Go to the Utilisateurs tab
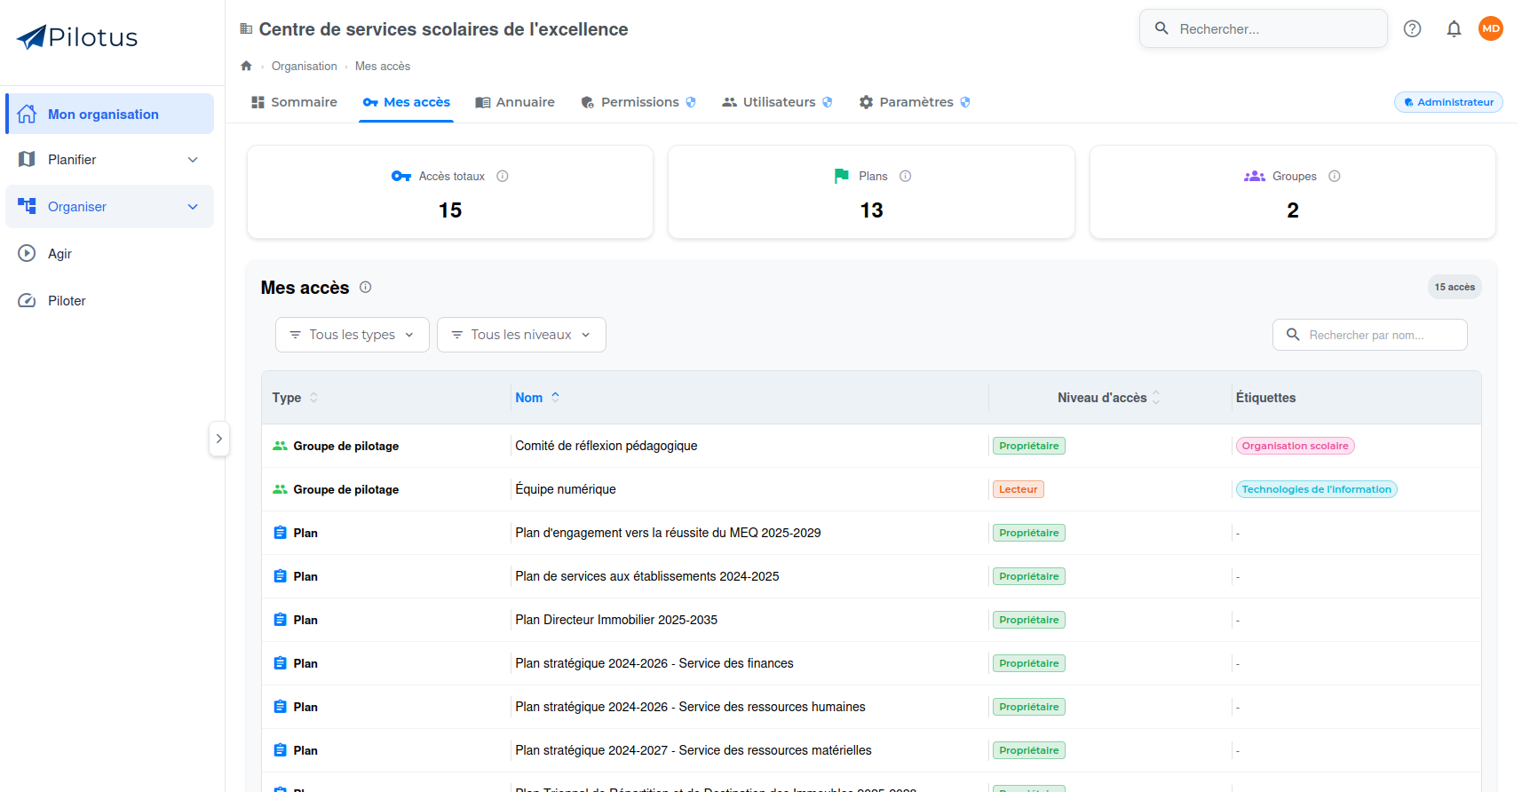1522x792 pixels. (x=777, y=102)
